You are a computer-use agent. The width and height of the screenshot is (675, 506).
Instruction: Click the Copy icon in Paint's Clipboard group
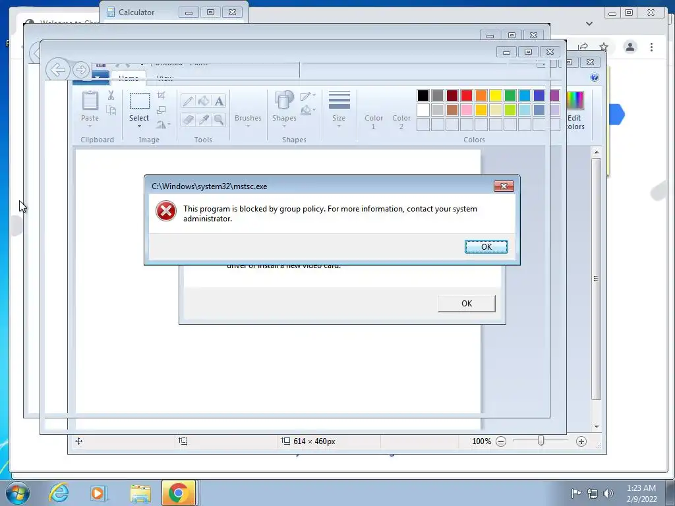tap(111, 110)
